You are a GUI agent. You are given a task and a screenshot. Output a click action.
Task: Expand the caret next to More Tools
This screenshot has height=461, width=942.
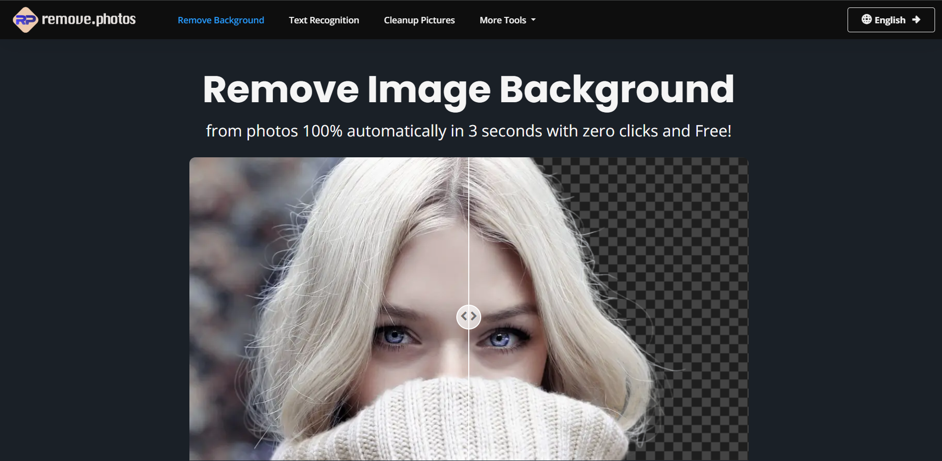(x=533, y=20)
